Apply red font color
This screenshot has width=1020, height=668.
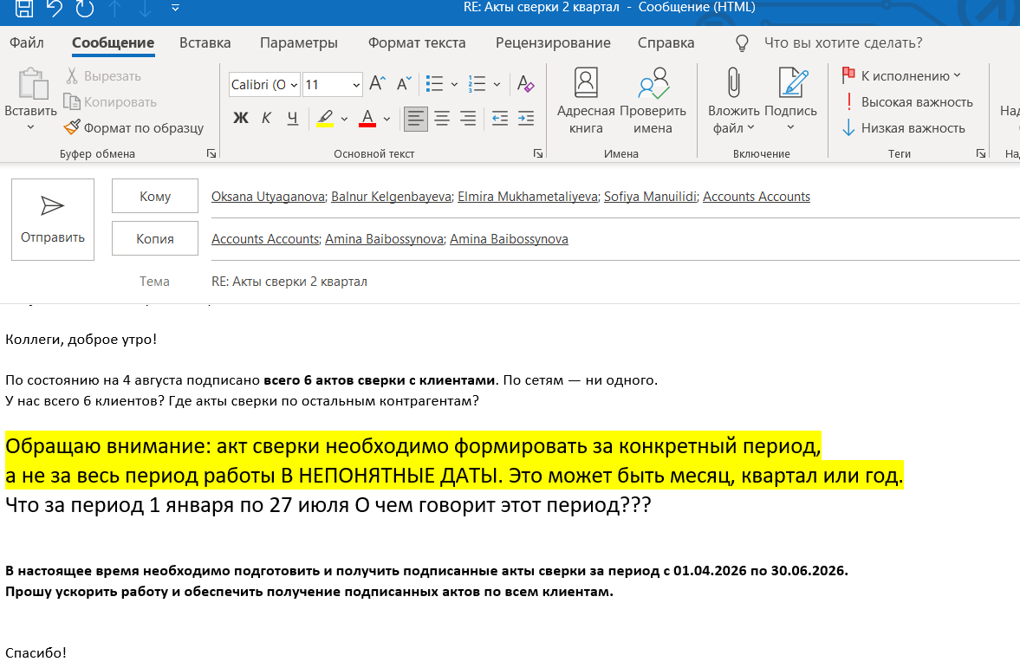pyautogui.click(x=367, y=118)
